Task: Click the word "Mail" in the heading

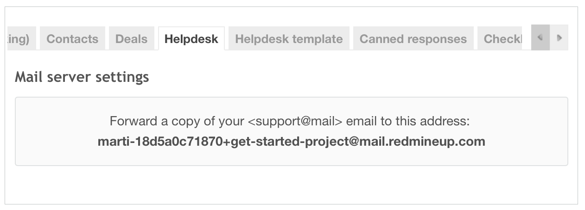Action: point(26,77)
